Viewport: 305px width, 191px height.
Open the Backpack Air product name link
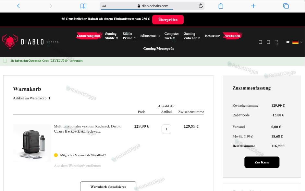point(88,129)
